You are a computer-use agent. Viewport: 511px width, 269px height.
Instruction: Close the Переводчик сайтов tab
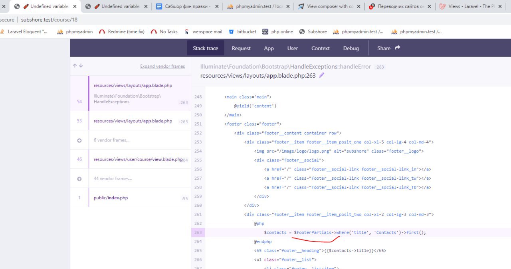pos(430,6)
